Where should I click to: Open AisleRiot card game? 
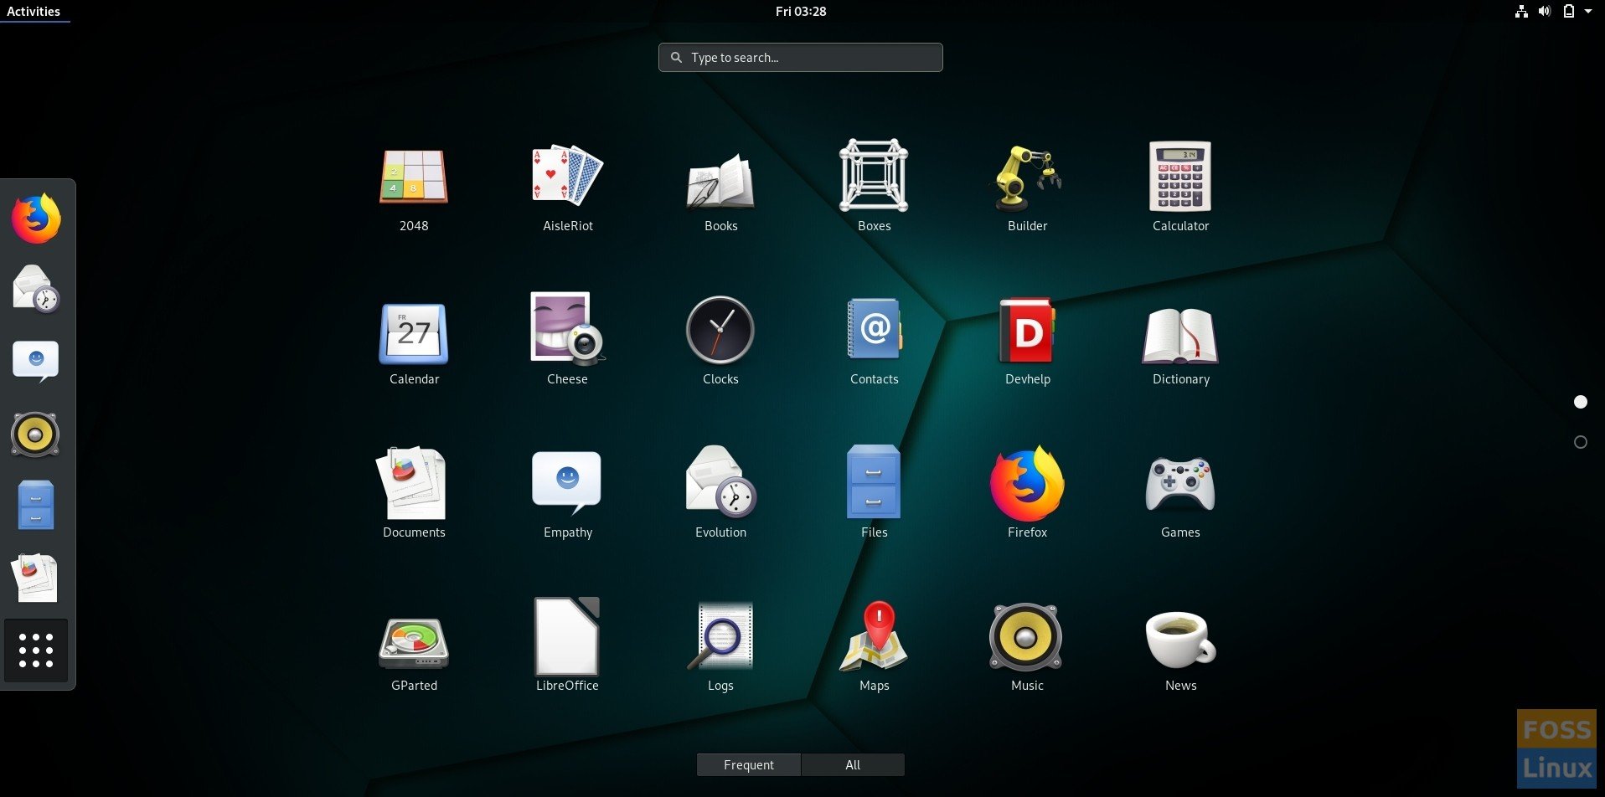pyautogui.click(x=567, y=177)
